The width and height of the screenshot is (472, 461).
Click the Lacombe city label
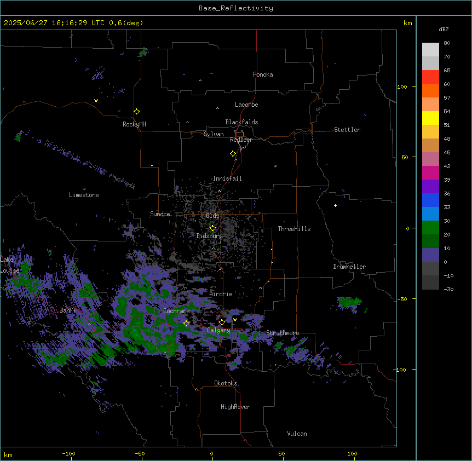pos(246,105)
